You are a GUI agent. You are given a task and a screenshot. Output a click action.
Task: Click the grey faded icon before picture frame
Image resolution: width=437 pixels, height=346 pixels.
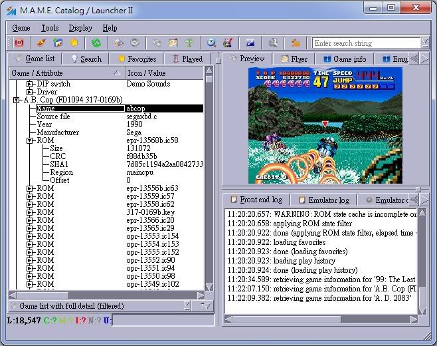click(157, 43)
